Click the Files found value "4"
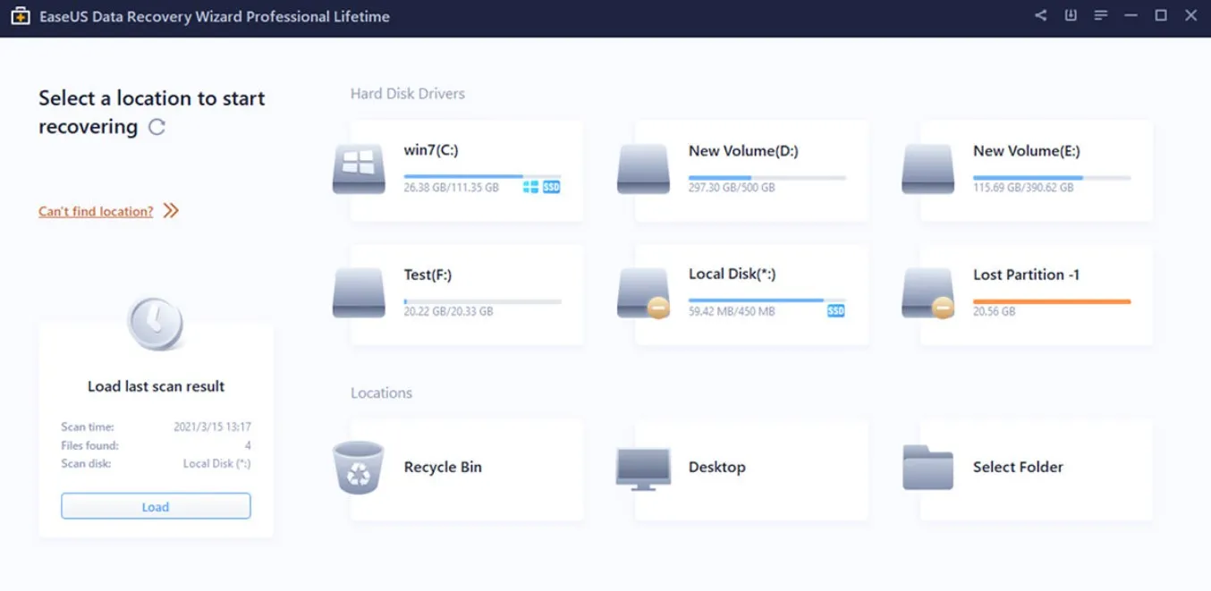Image resolution: width=1211 pixels, height=591 pixels. coord(248,445)
